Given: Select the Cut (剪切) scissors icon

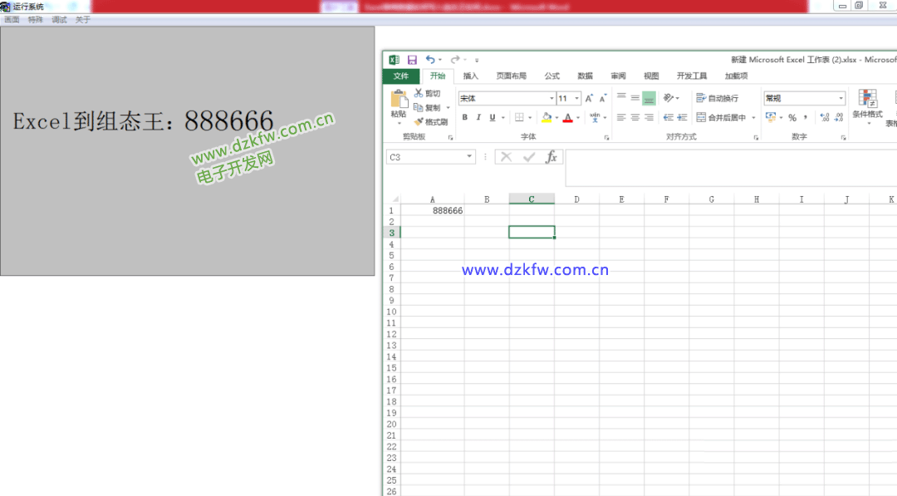Looking at the screenshot, I should pyautogui.click(x=419, y=94).
